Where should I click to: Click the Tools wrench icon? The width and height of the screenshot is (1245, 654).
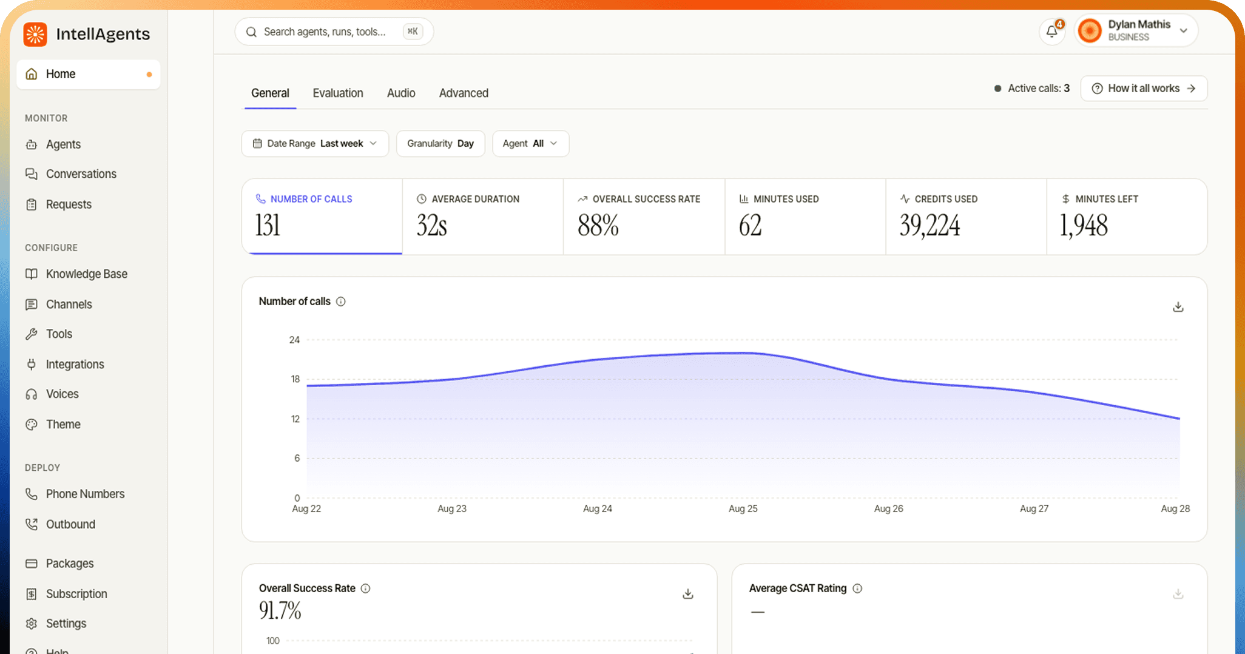pos(32,334)
